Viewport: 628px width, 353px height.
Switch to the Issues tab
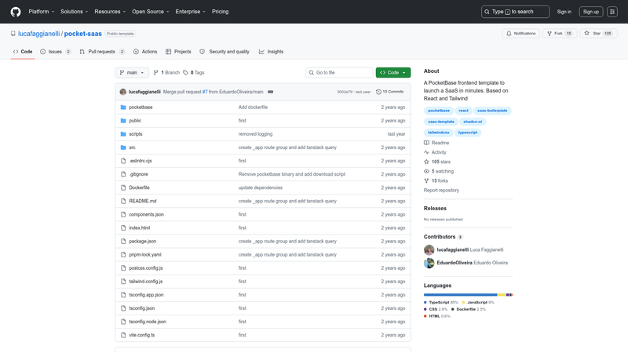56,52
